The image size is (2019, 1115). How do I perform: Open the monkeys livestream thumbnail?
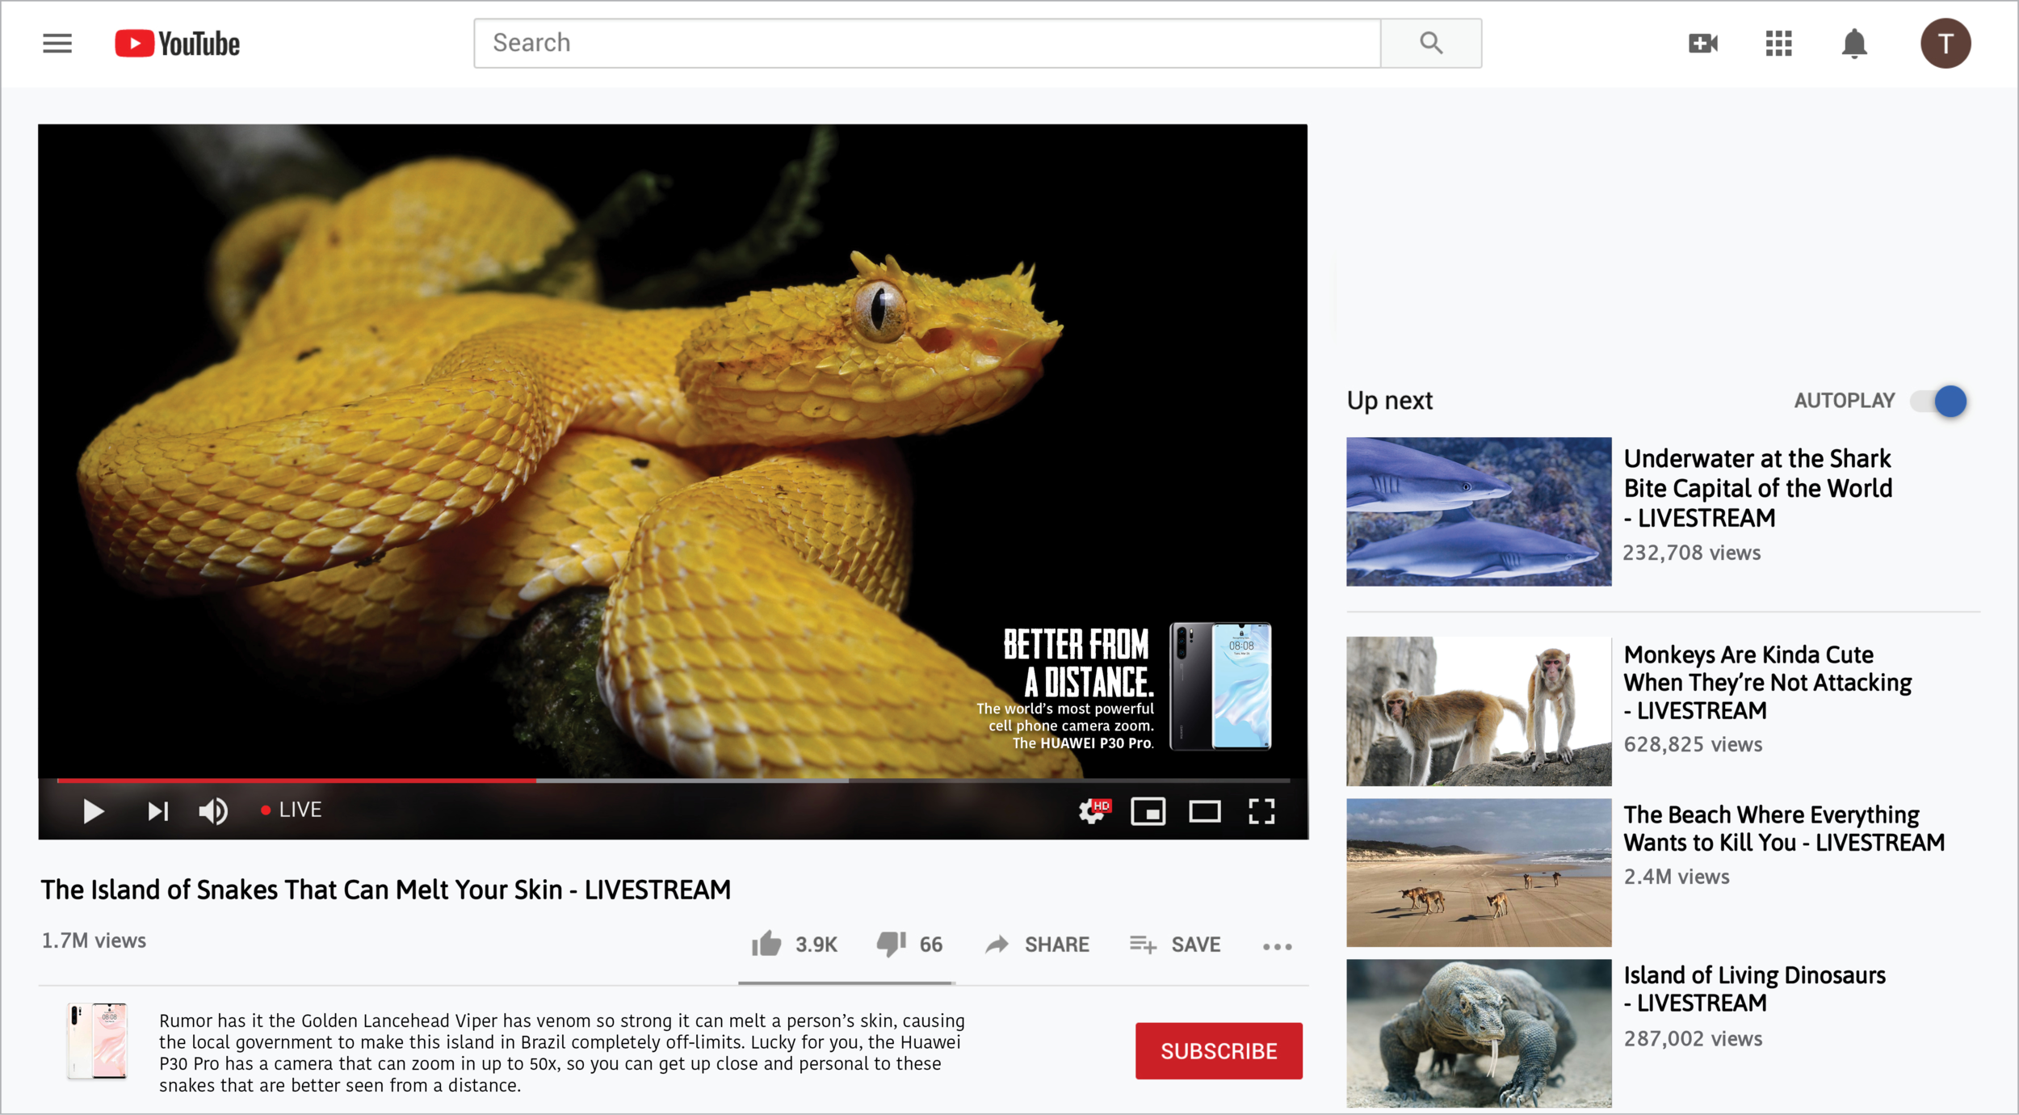1479,711
